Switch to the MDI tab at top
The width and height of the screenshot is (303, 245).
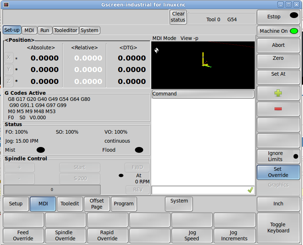pyautogui.click(x=29, y=30)
